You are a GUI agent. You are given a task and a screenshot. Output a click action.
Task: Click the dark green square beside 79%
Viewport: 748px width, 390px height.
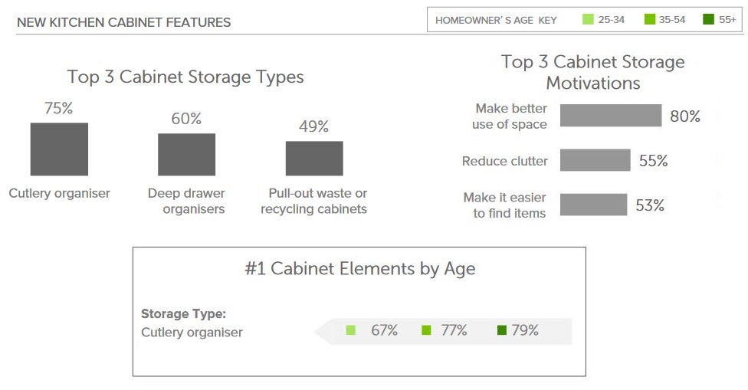(502, 330)
